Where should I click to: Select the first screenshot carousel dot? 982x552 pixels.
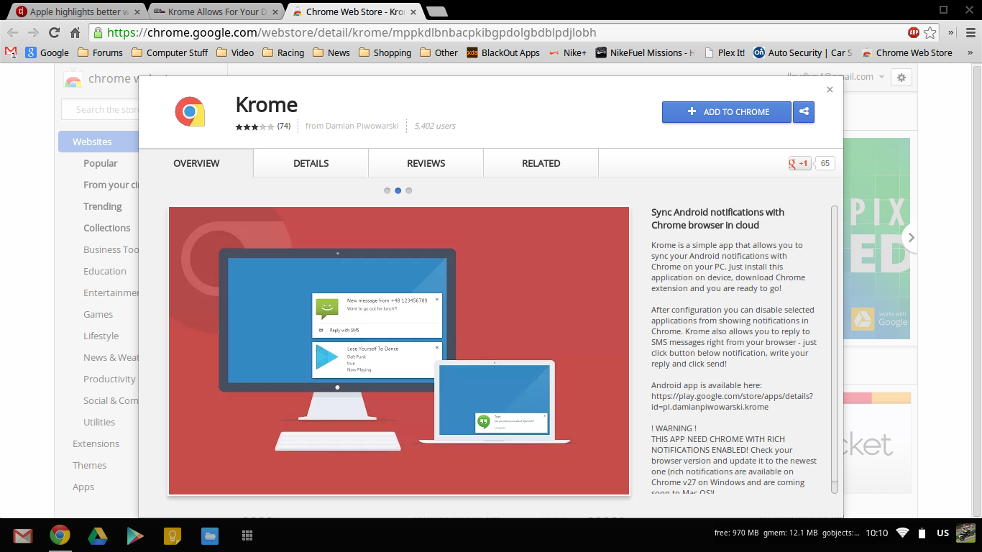pyautogui.click(x=387, y=191)
